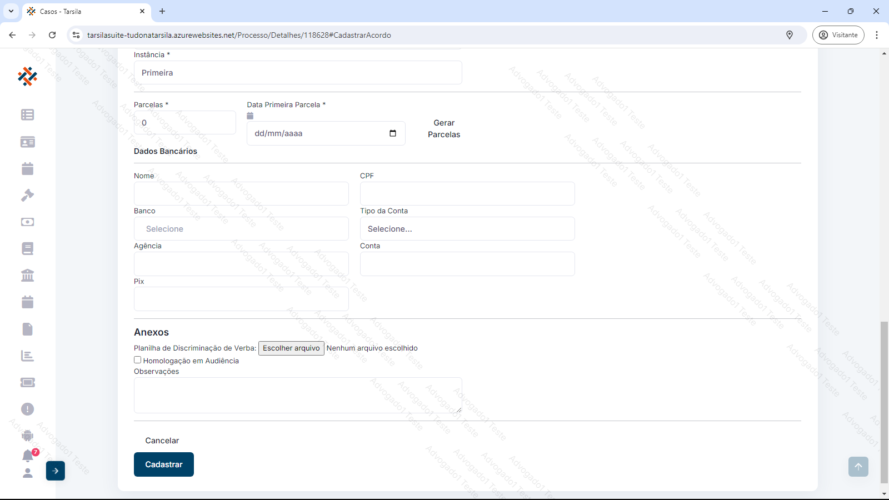Open the Banco dropdown
The width and height of the screenshot is (889, 500).
tap(241, 229)
